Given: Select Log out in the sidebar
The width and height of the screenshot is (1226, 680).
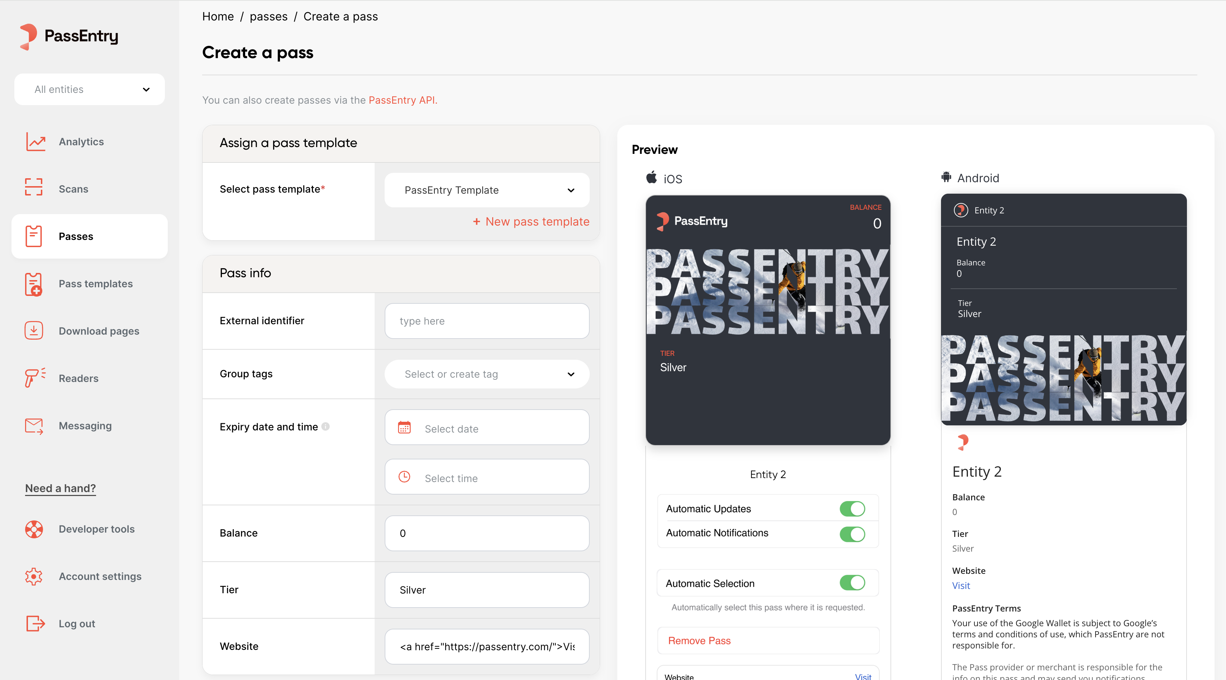Looking at the screenshot, I should [77, 623].
